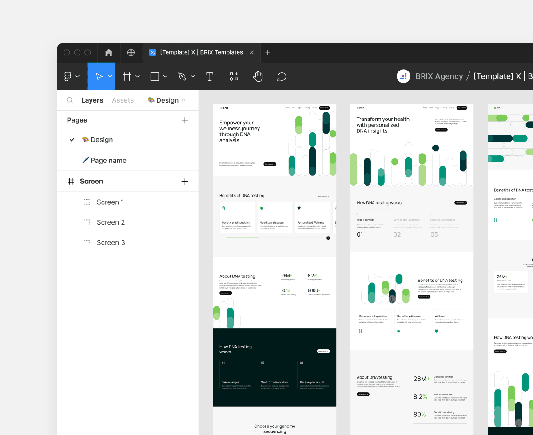Open the Resources panel icon
Screen dimensions: 533x435
pos(234,76)
